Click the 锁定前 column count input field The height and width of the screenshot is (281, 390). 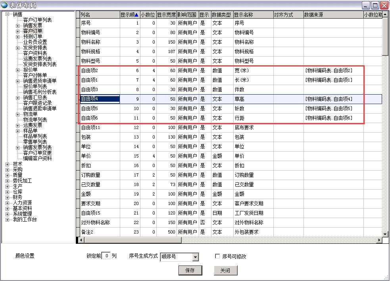106,256
